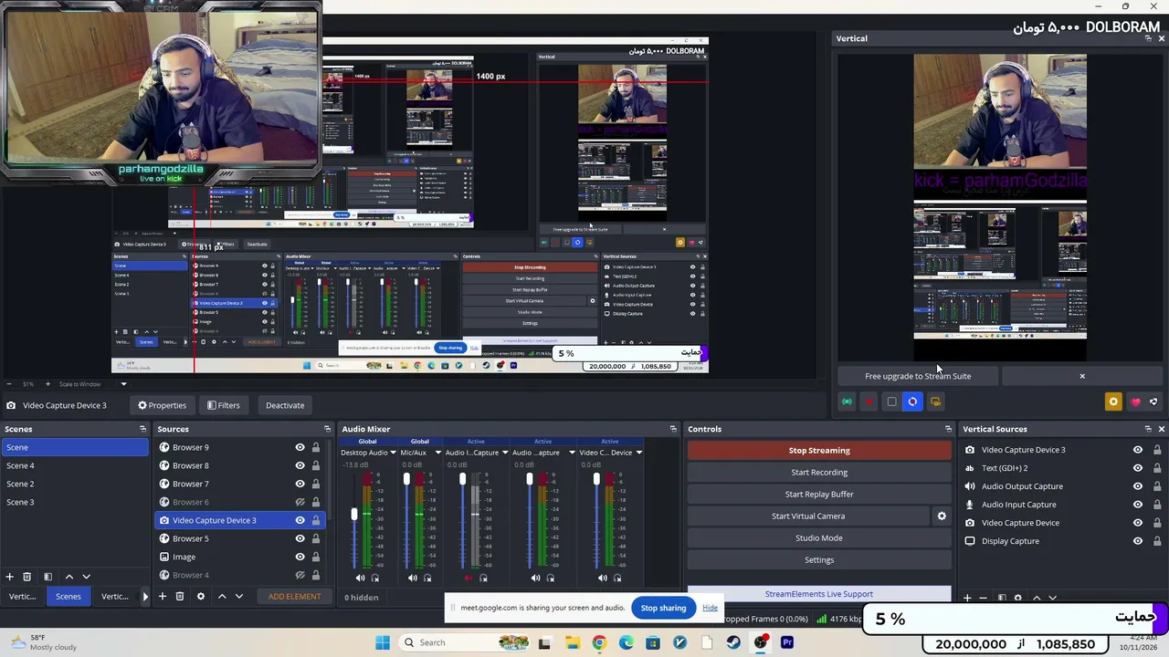Click the yellow virtual camera icon in Vertical toolbar
Screen dimensions: 1169x657
click(x=935, y=401)
